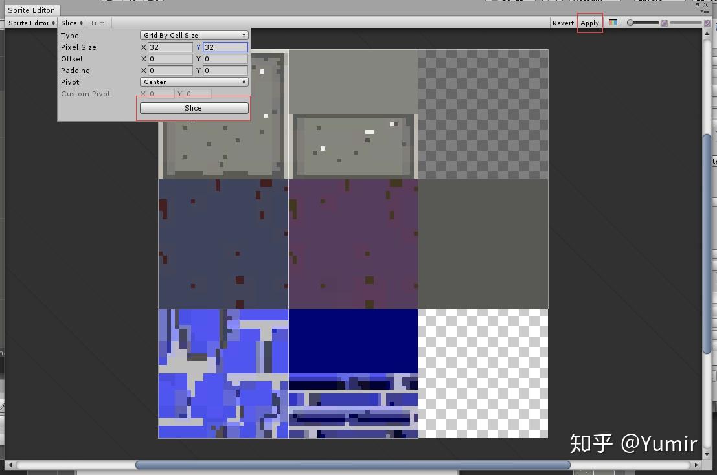Viewport: 717px width, 475px height.
Task: Select the navy brick wall tile sprite
Action: pyautogui.click(x=353, y=373)
